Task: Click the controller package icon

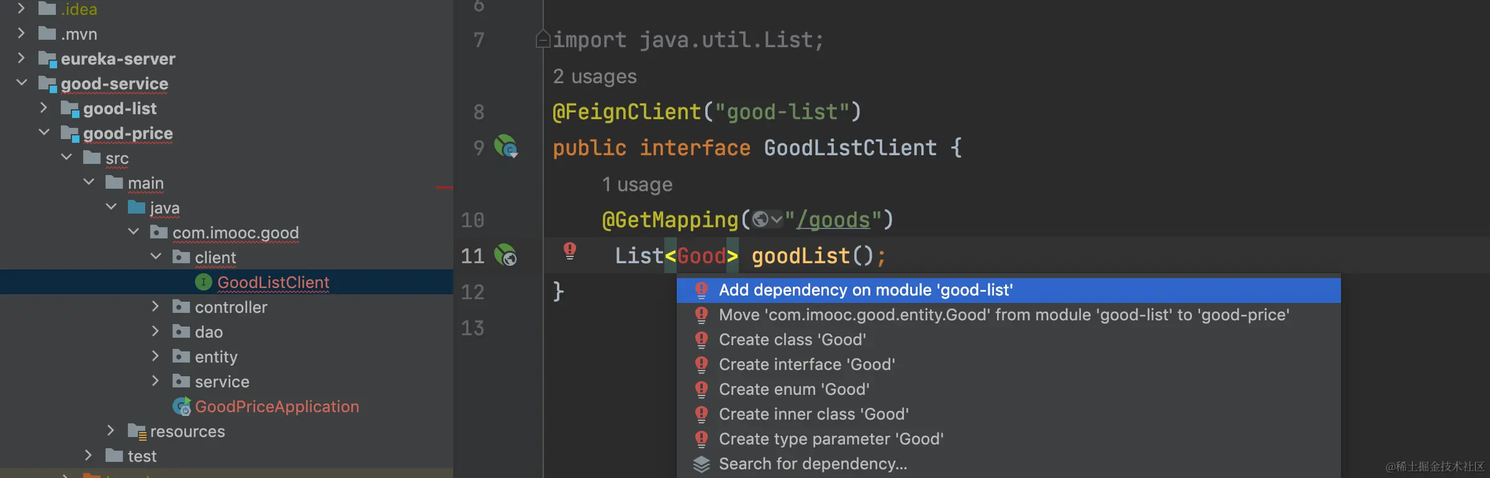Action: (x=181, y=306)
